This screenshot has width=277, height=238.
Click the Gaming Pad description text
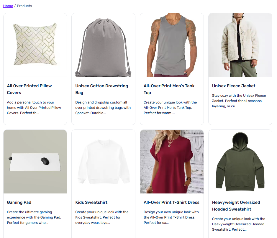click(x=34, y=217)
